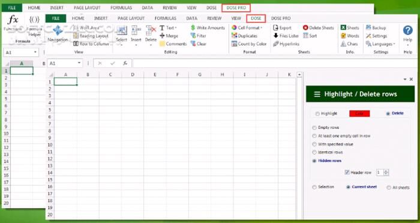Click Delete Sheets
This screenshot has width=420, height=223.
319,28
